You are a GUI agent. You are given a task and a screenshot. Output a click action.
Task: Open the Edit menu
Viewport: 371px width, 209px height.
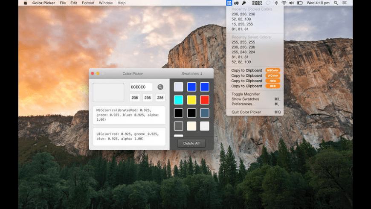pyautogui.click(x=74, y=3)
